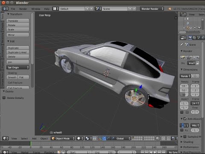Select the Render Layers properties tab icon
205x154 pixels.
(194, 38)
